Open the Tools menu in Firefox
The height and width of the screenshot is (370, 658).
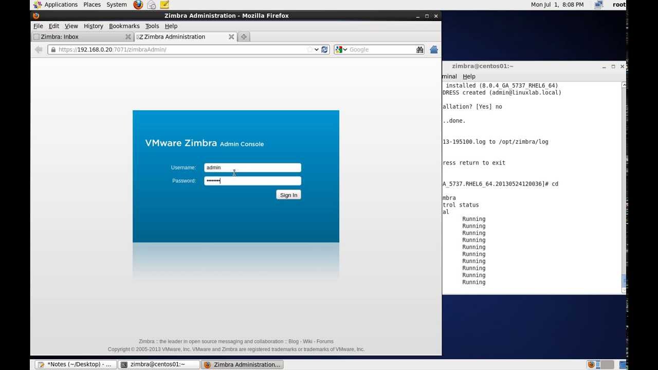pyautogui.click(x=152, y=26)
